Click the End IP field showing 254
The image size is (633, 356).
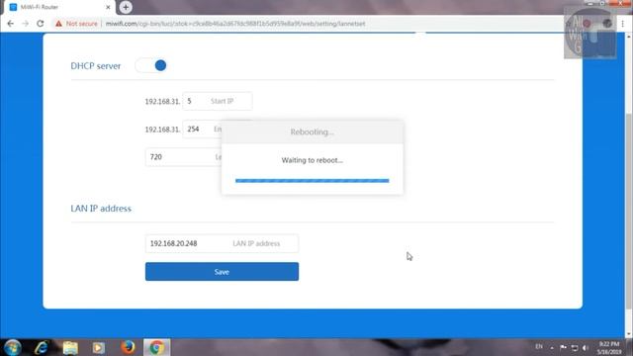point(202,130)
